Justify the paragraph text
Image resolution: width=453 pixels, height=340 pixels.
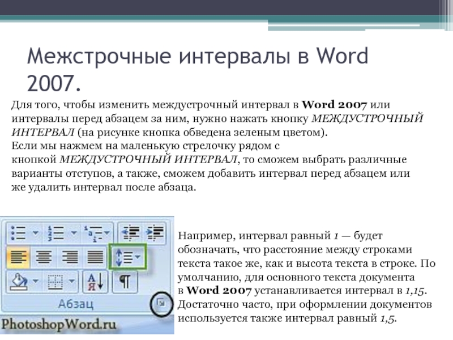tap(95, 257)
